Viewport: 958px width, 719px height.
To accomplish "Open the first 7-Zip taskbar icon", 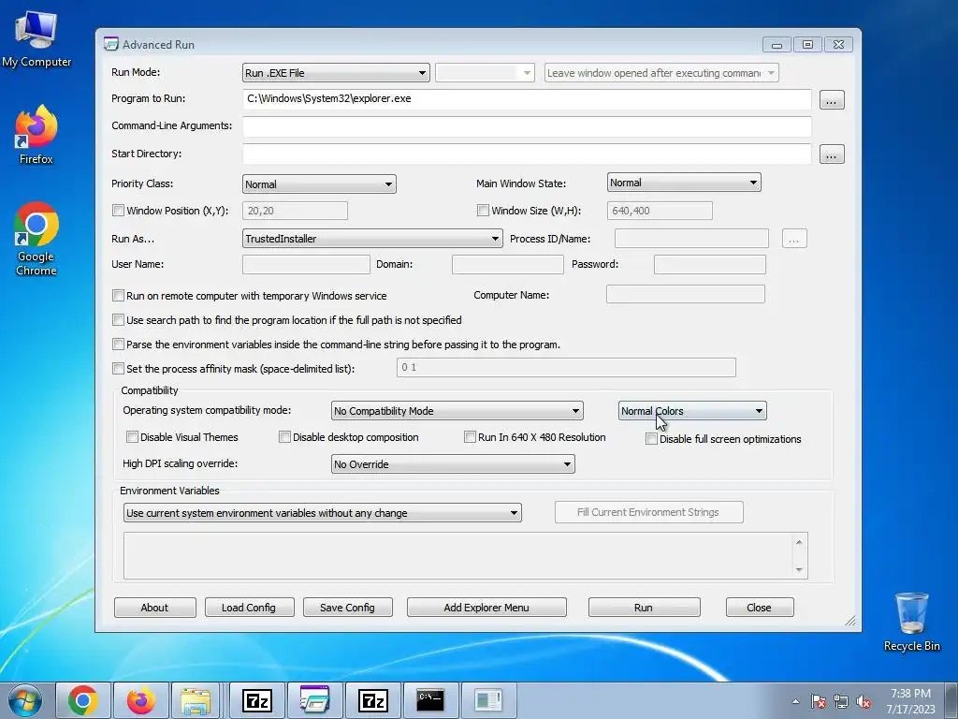I will [256, 700].
